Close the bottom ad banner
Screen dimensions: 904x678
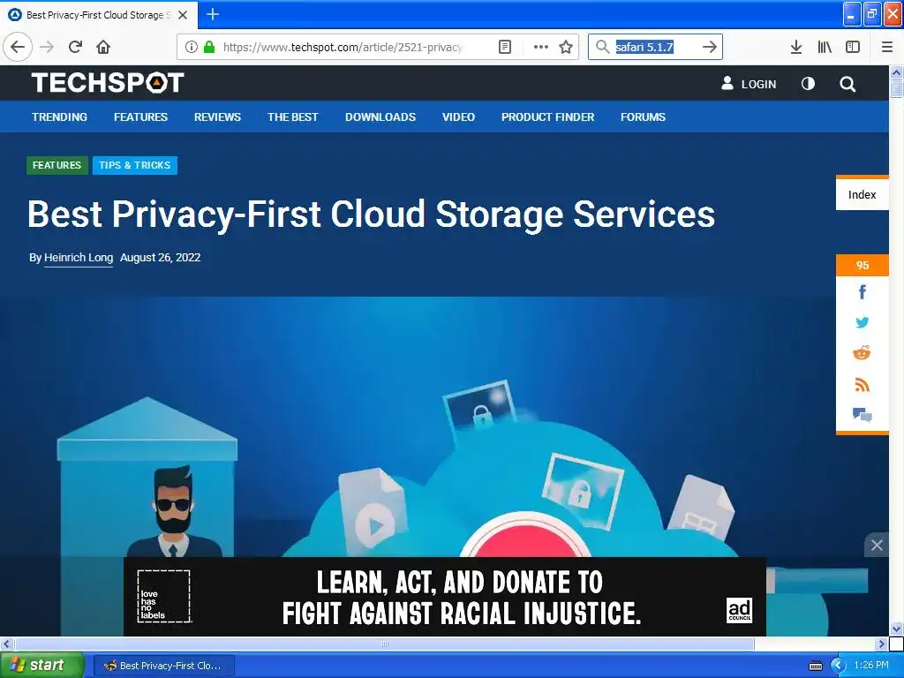click(877, 545)
